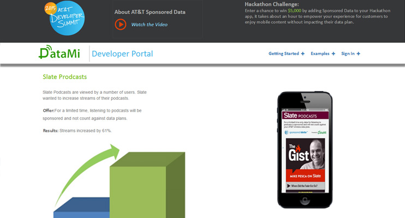The height and width of the screenshot is (218, 405).
Task: Click the DataMi logo
Action: coord(59,52)
